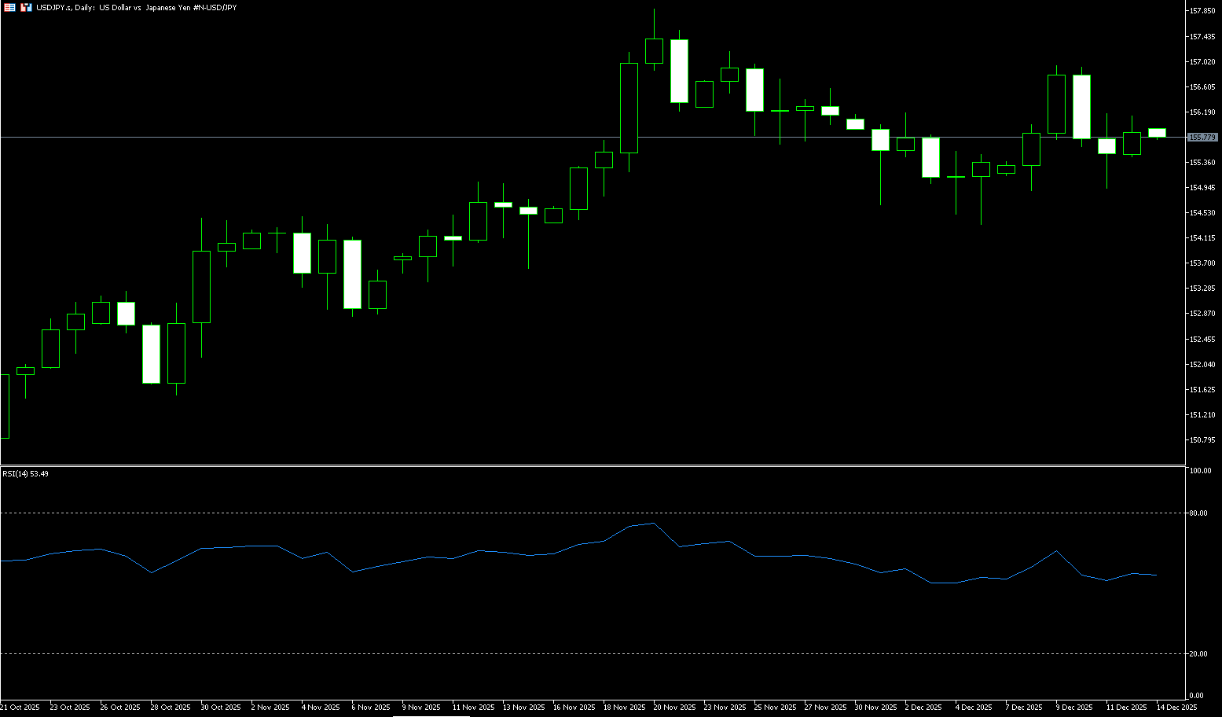This screenshot has width=1222, height=717.
Task: Click the 150.795 price on the scale
Action: tap(1203, 440)
